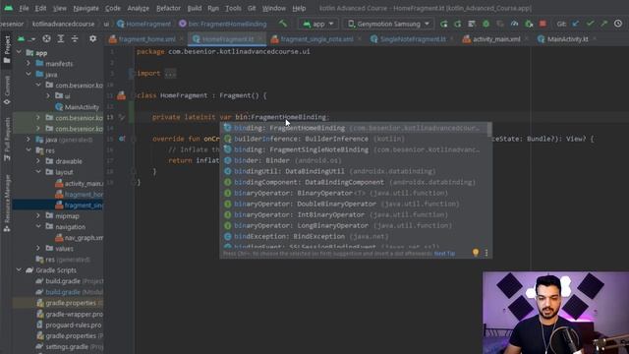Viewport: 629px width, 354px height.
Task: Open proguard-rules.pro file
Action: [x=69, y=324]
